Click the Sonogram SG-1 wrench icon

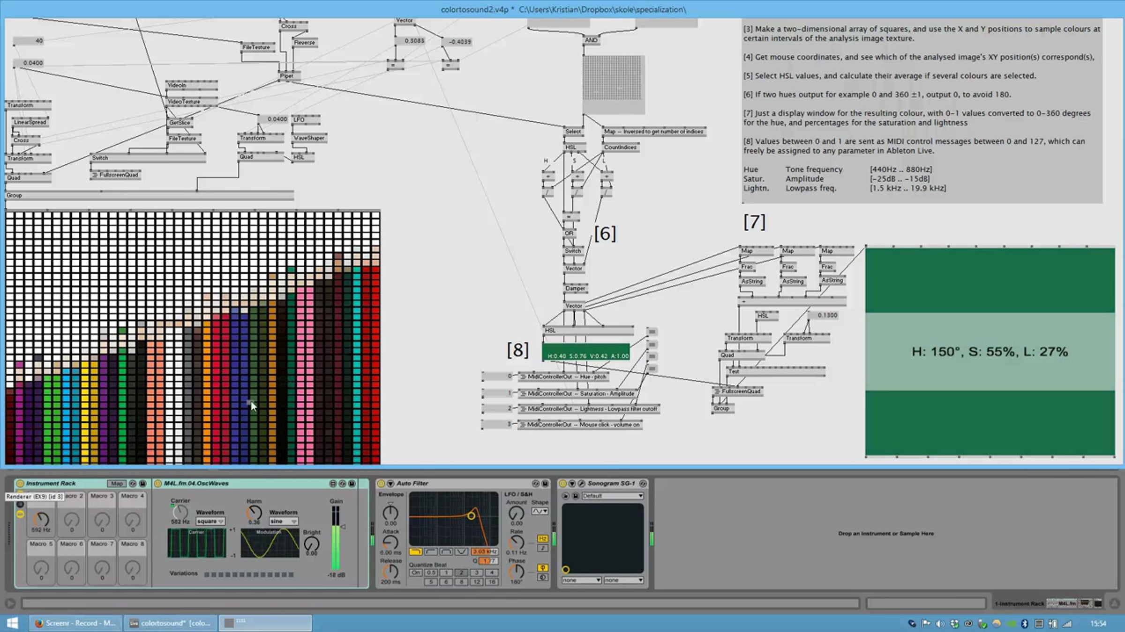coord(581,483)
